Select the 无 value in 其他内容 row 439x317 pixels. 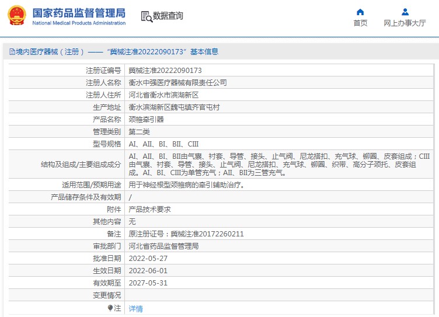tap(132, 222)
